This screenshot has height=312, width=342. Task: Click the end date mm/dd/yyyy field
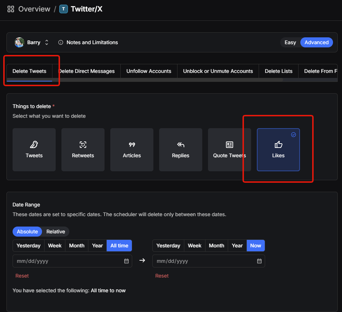(x=208, y=261)
